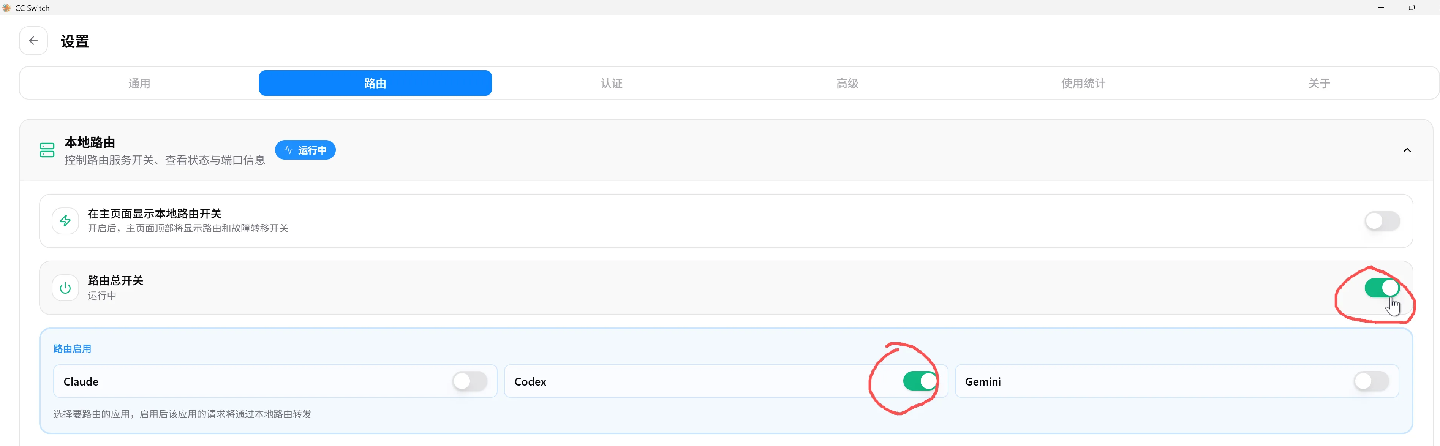1440x446 pixels.
Task: Click the power icon beside 路由总开关
Action: [x=65, y=288]
